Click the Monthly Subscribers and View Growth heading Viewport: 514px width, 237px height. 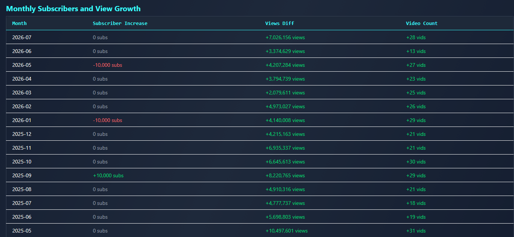pyautogui.click(x=74, y=9)
